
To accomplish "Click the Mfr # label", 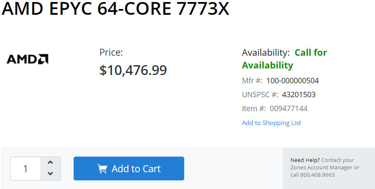I will click(252, 80).
